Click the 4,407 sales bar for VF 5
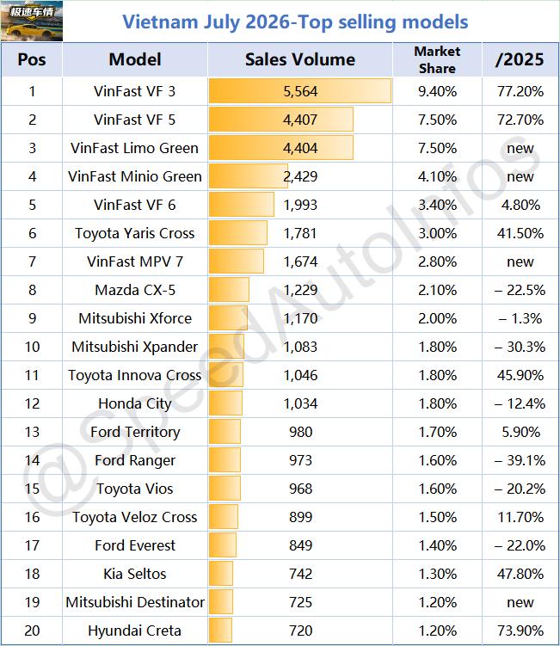 281,120
